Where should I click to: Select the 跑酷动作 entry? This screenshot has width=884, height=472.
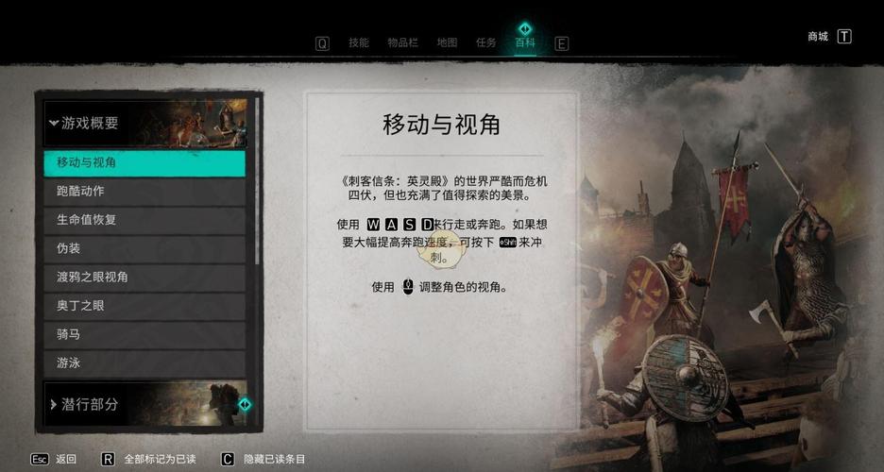click(144, 191)
